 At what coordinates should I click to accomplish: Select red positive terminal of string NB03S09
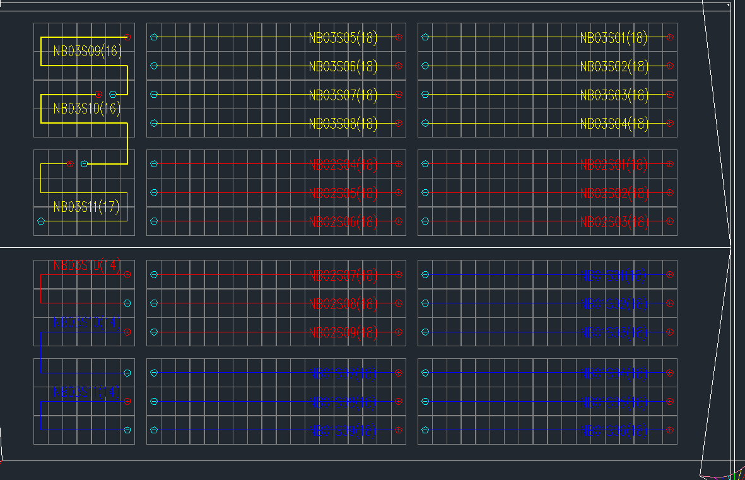point(127,37)
